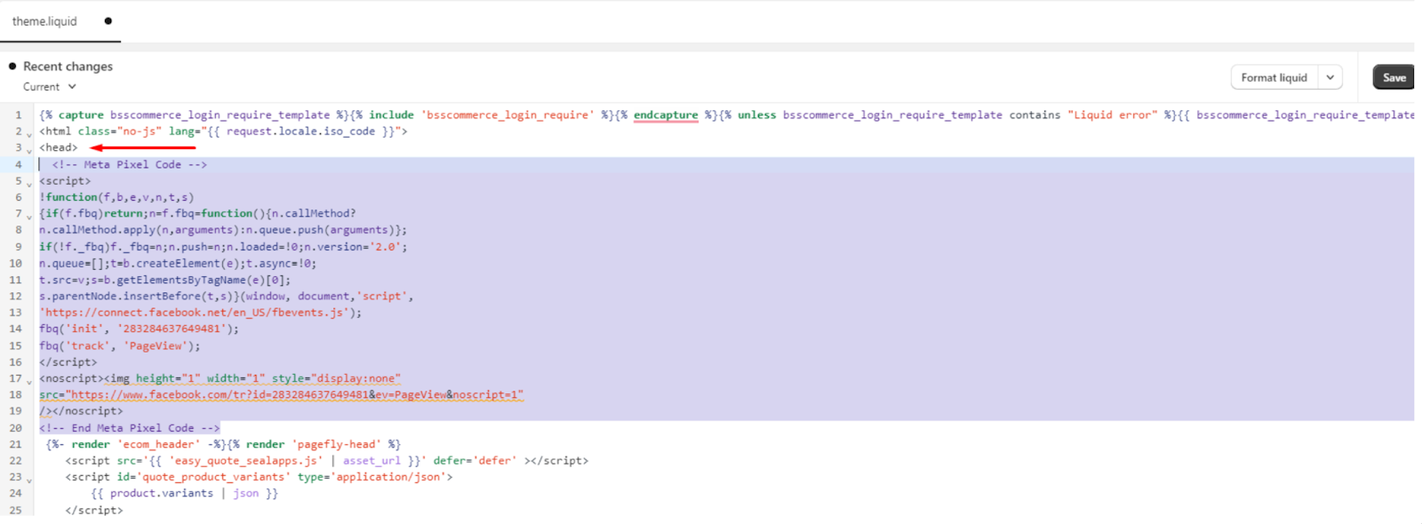Click the unsaved changes dot on theme.liquid tab

[108, 20]
